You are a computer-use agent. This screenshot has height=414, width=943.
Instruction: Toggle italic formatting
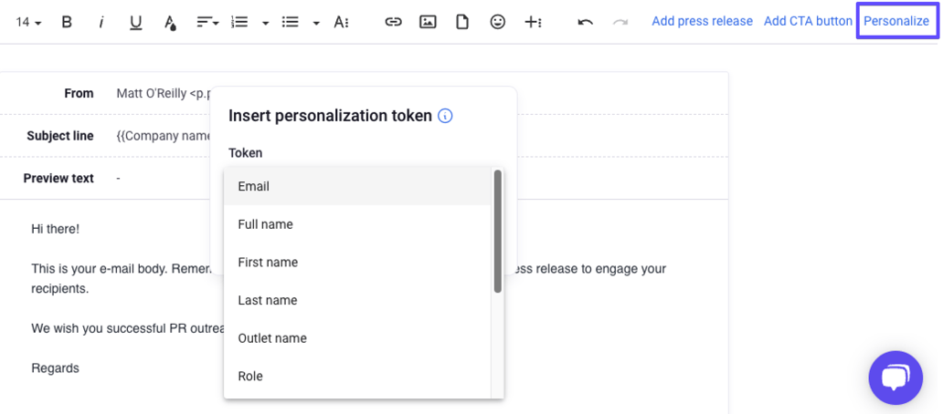[101, 22]
